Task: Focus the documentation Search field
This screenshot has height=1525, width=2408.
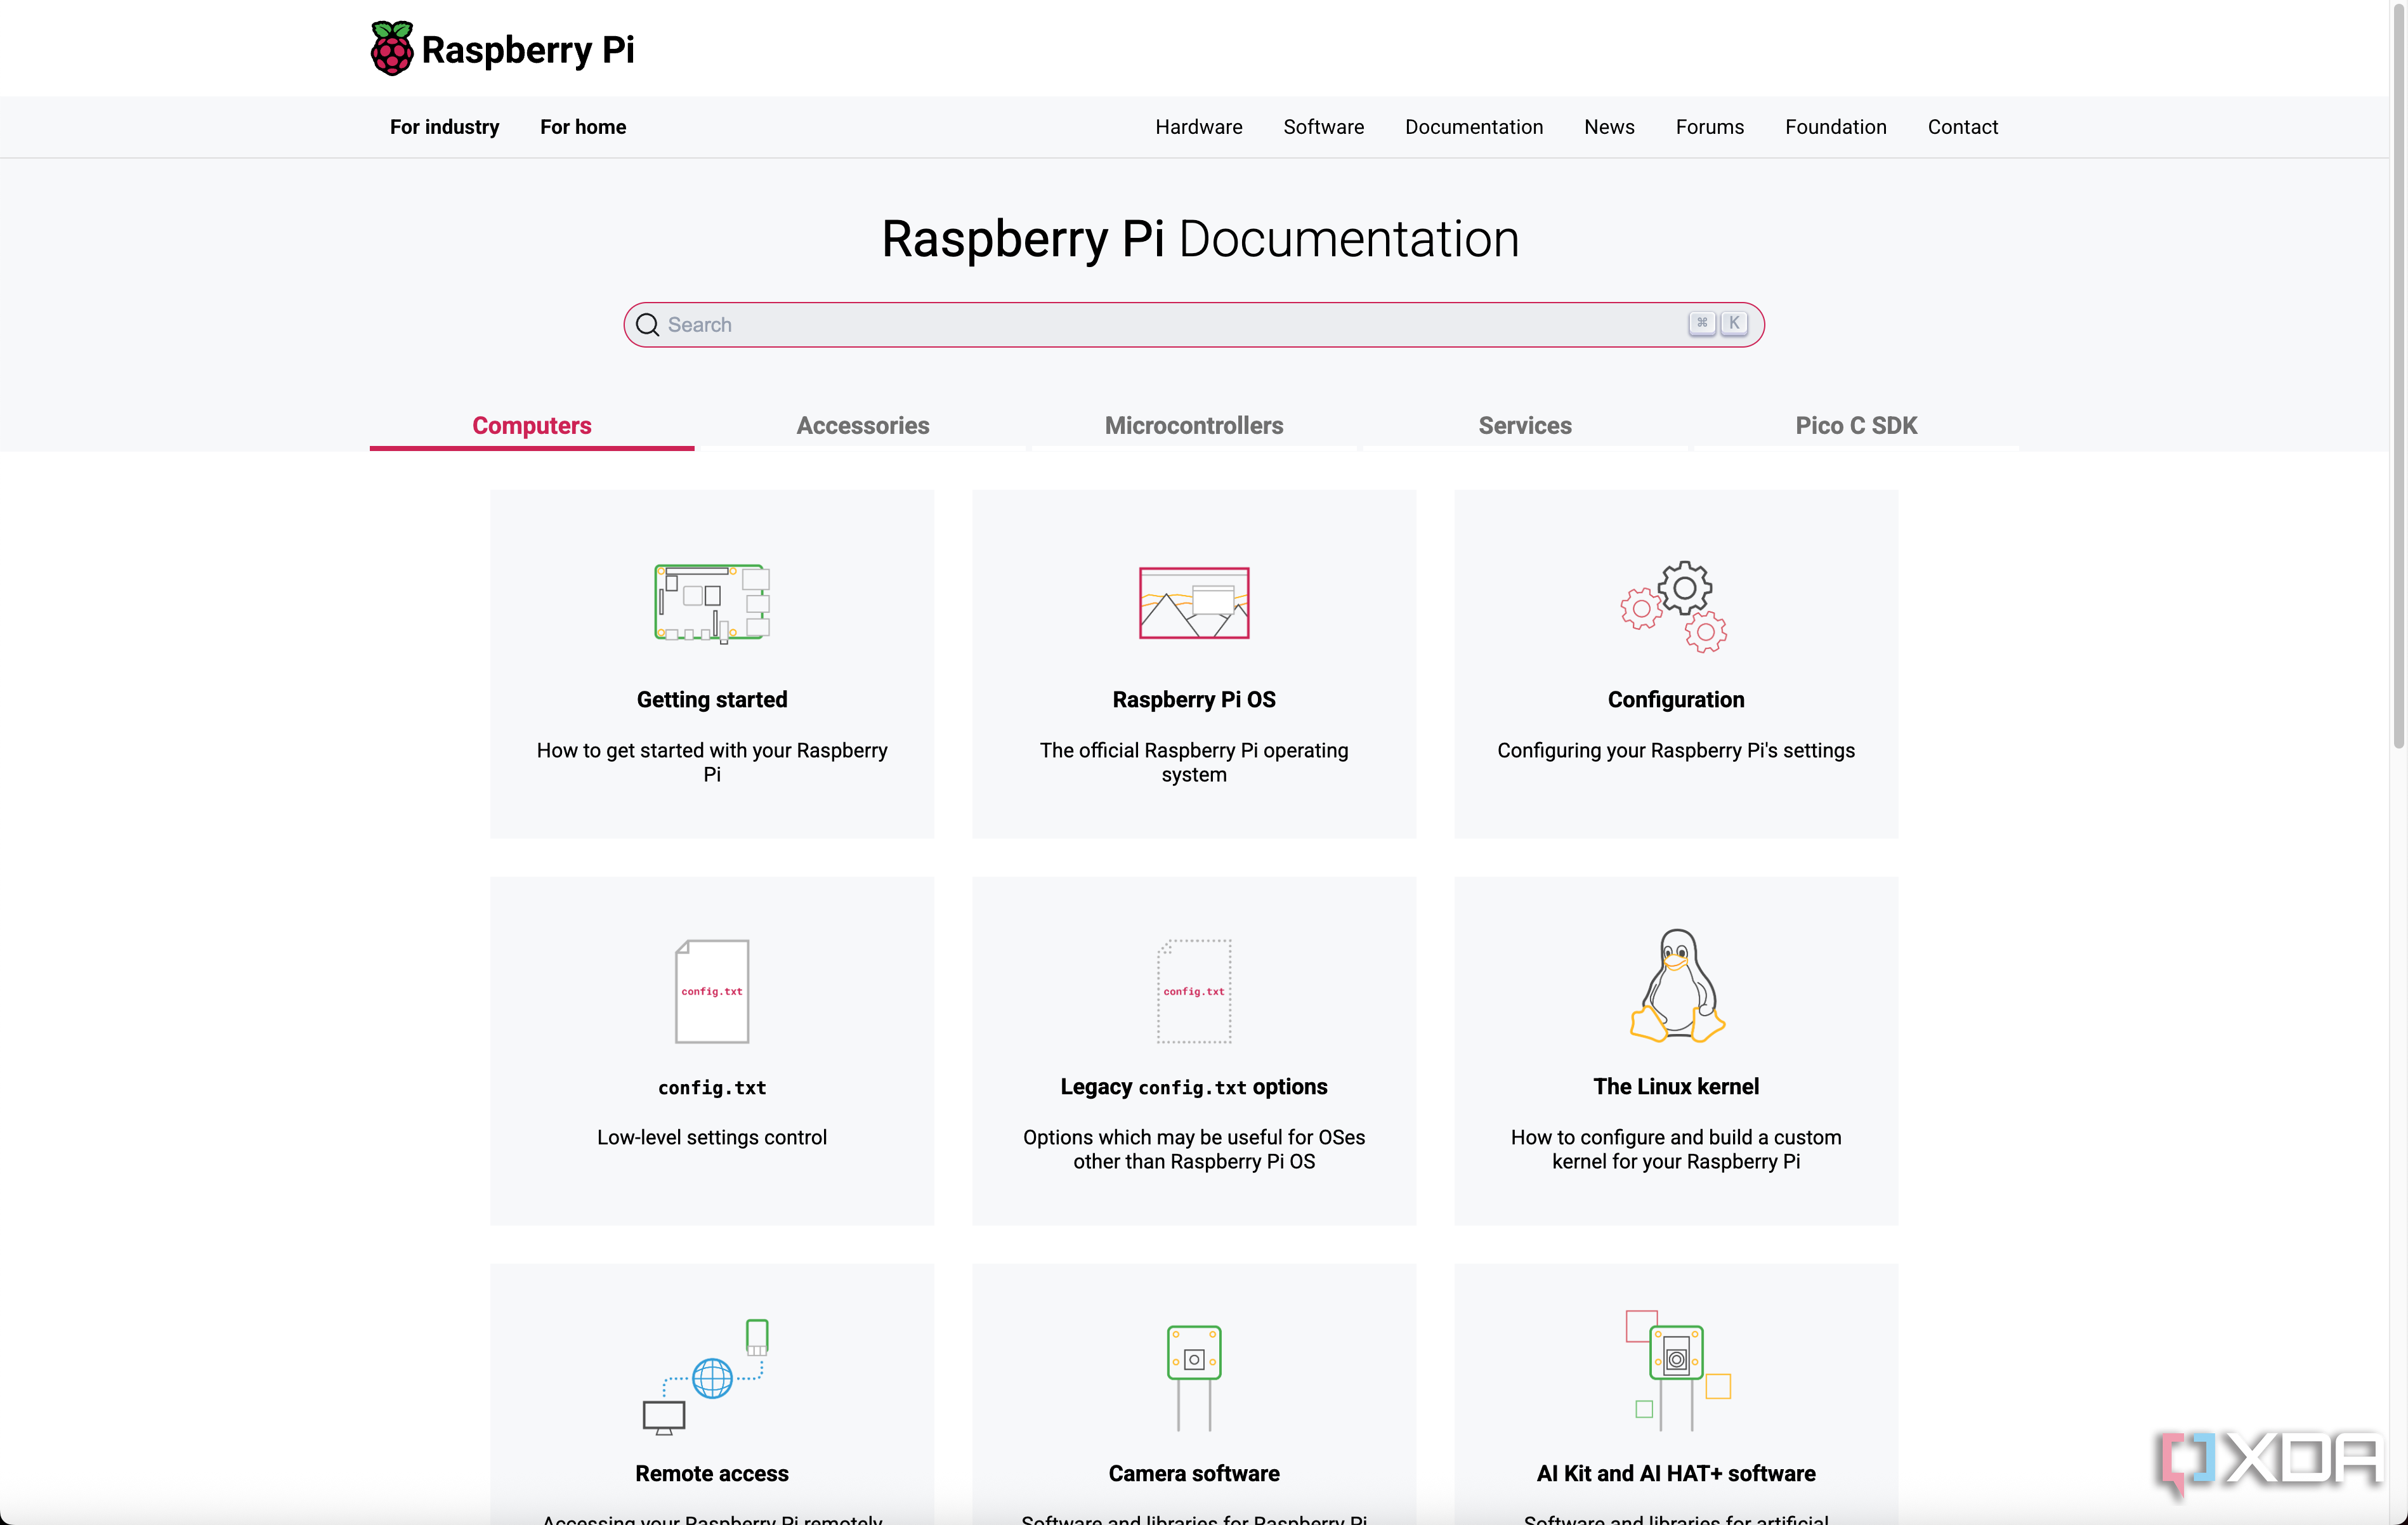Action: (x=1193, y=325)
